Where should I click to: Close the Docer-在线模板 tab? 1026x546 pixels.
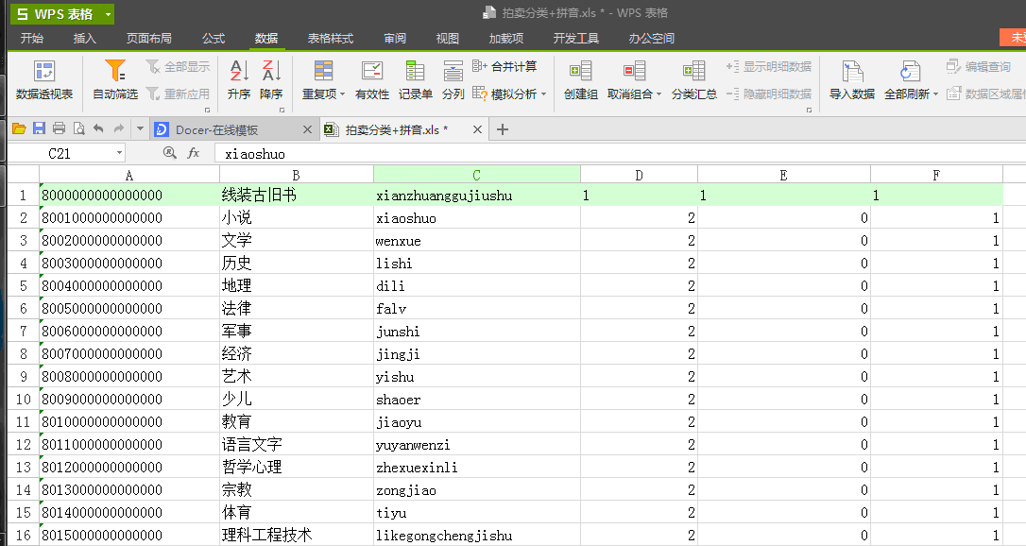point(308,129)
